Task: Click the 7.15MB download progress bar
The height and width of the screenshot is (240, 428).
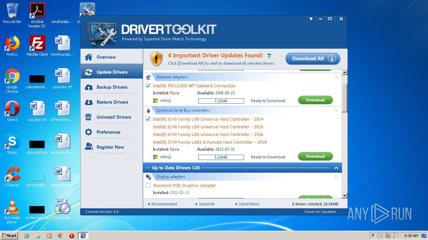Action: point(221,101)
